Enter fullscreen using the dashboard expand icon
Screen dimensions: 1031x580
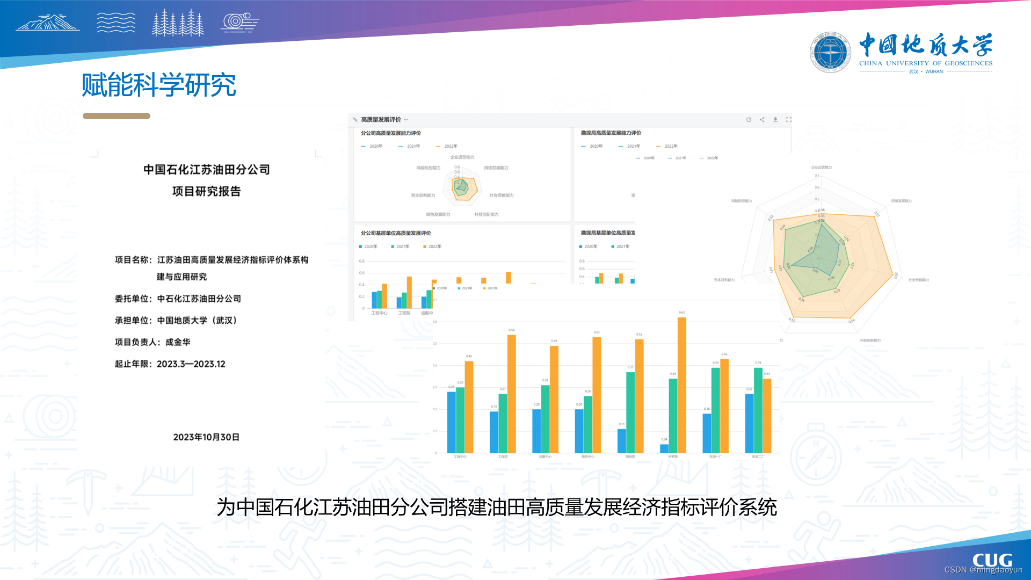(789, 120)
